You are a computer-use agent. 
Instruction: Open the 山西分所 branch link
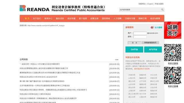point(132,78)
